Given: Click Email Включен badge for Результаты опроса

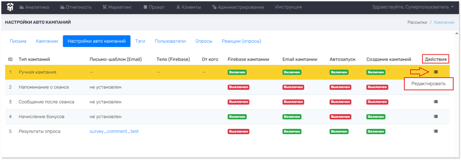Looking at the screenshot, I should point(292,131).
